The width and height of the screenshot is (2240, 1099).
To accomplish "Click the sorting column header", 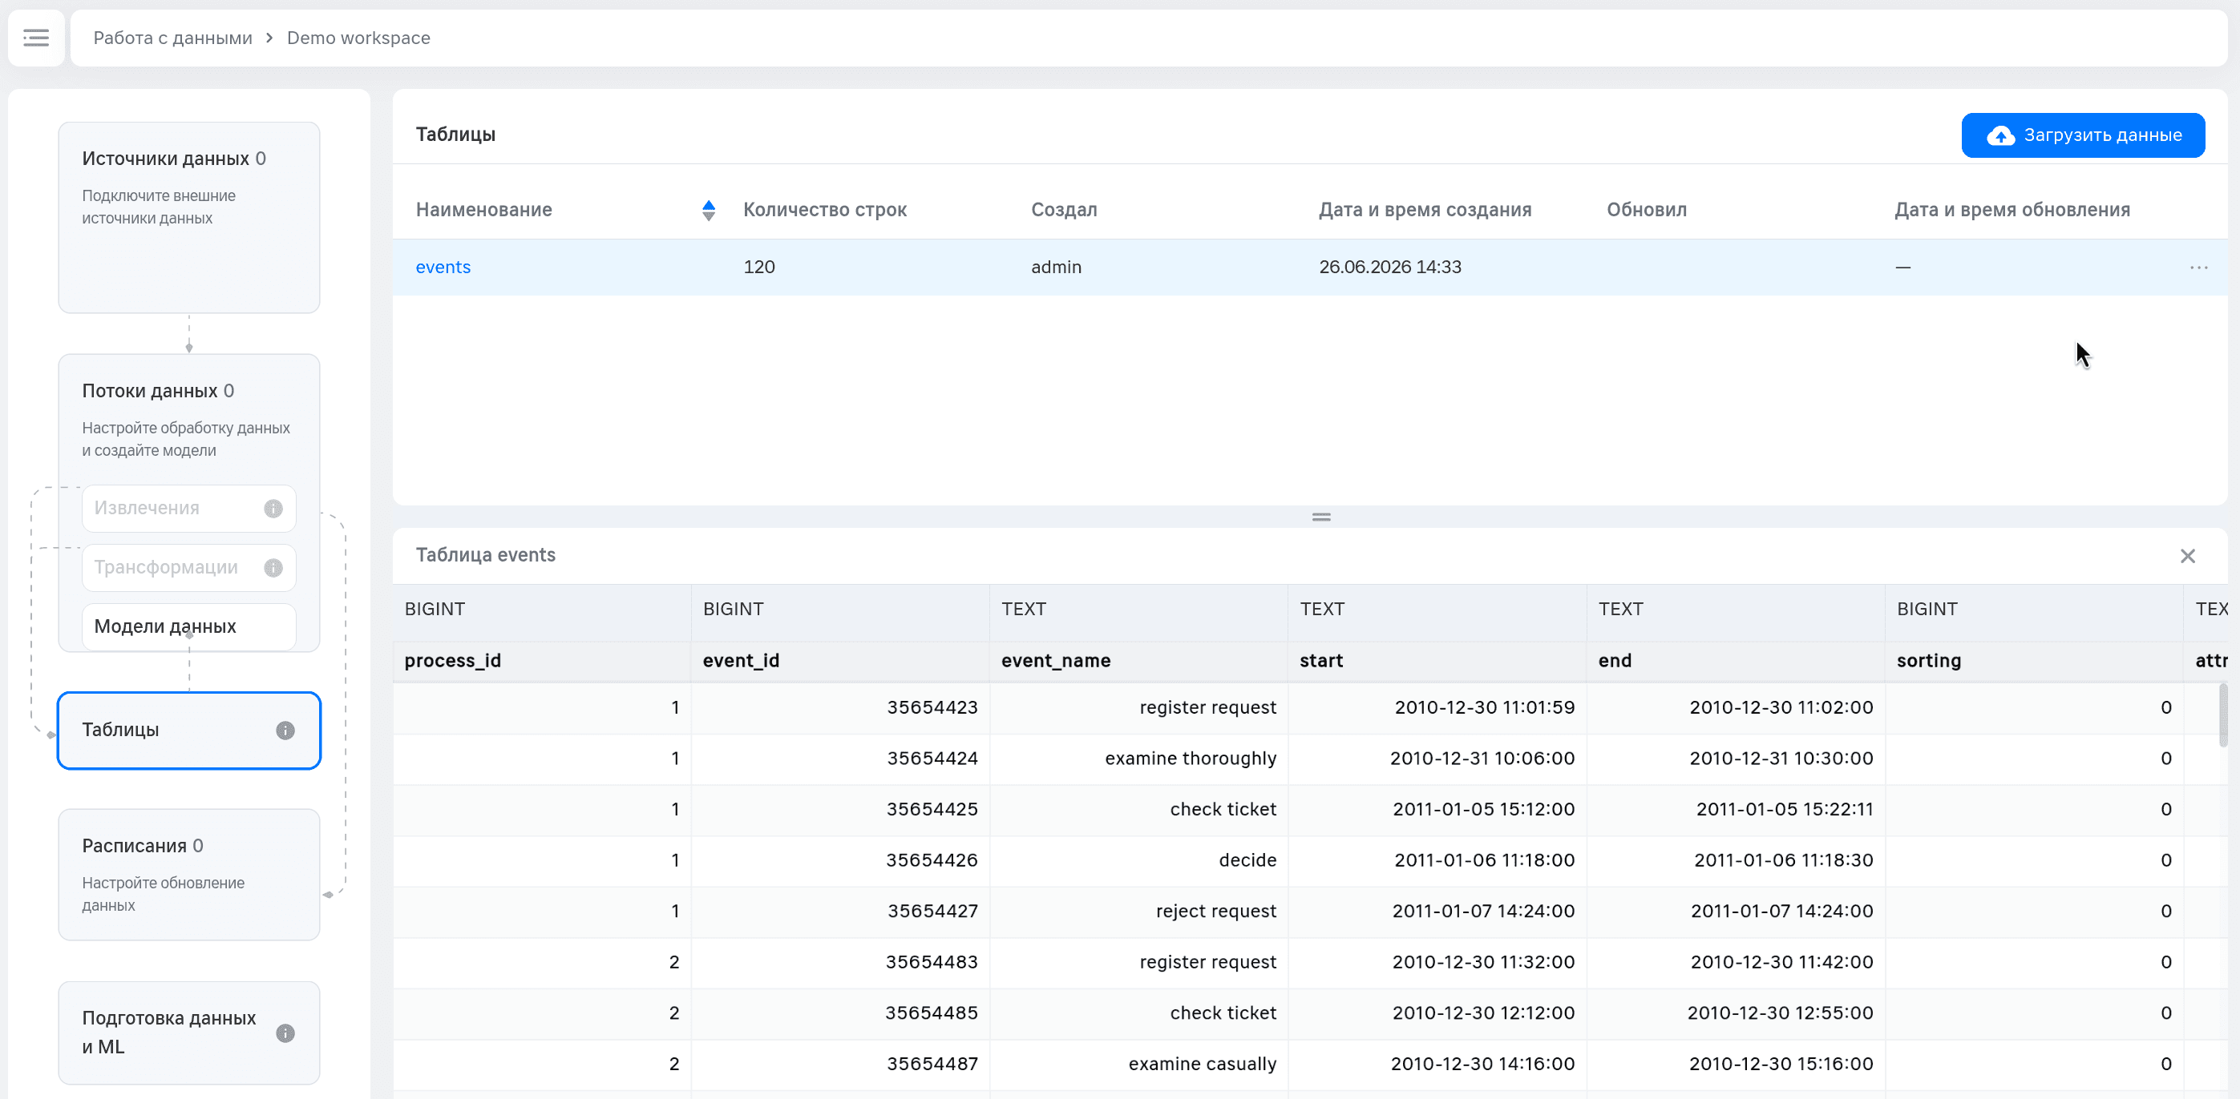I will 2033,660.
